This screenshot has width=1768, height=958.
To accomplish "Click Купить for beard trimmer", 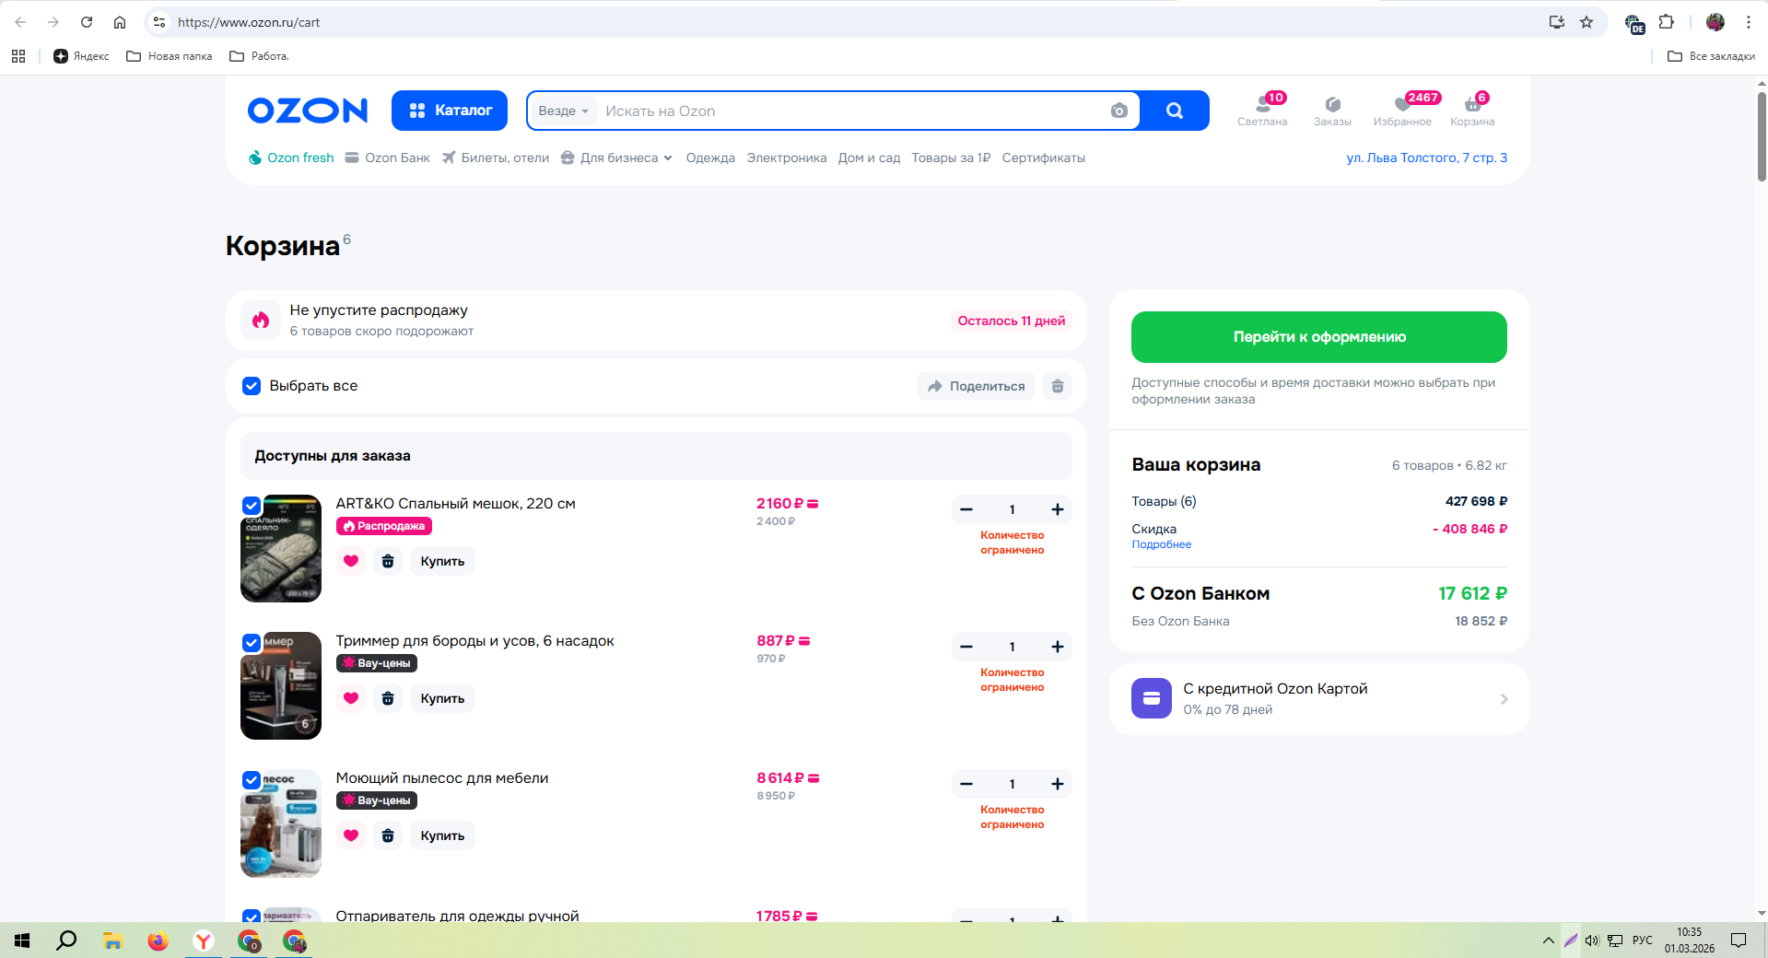I will pos(442,698).
